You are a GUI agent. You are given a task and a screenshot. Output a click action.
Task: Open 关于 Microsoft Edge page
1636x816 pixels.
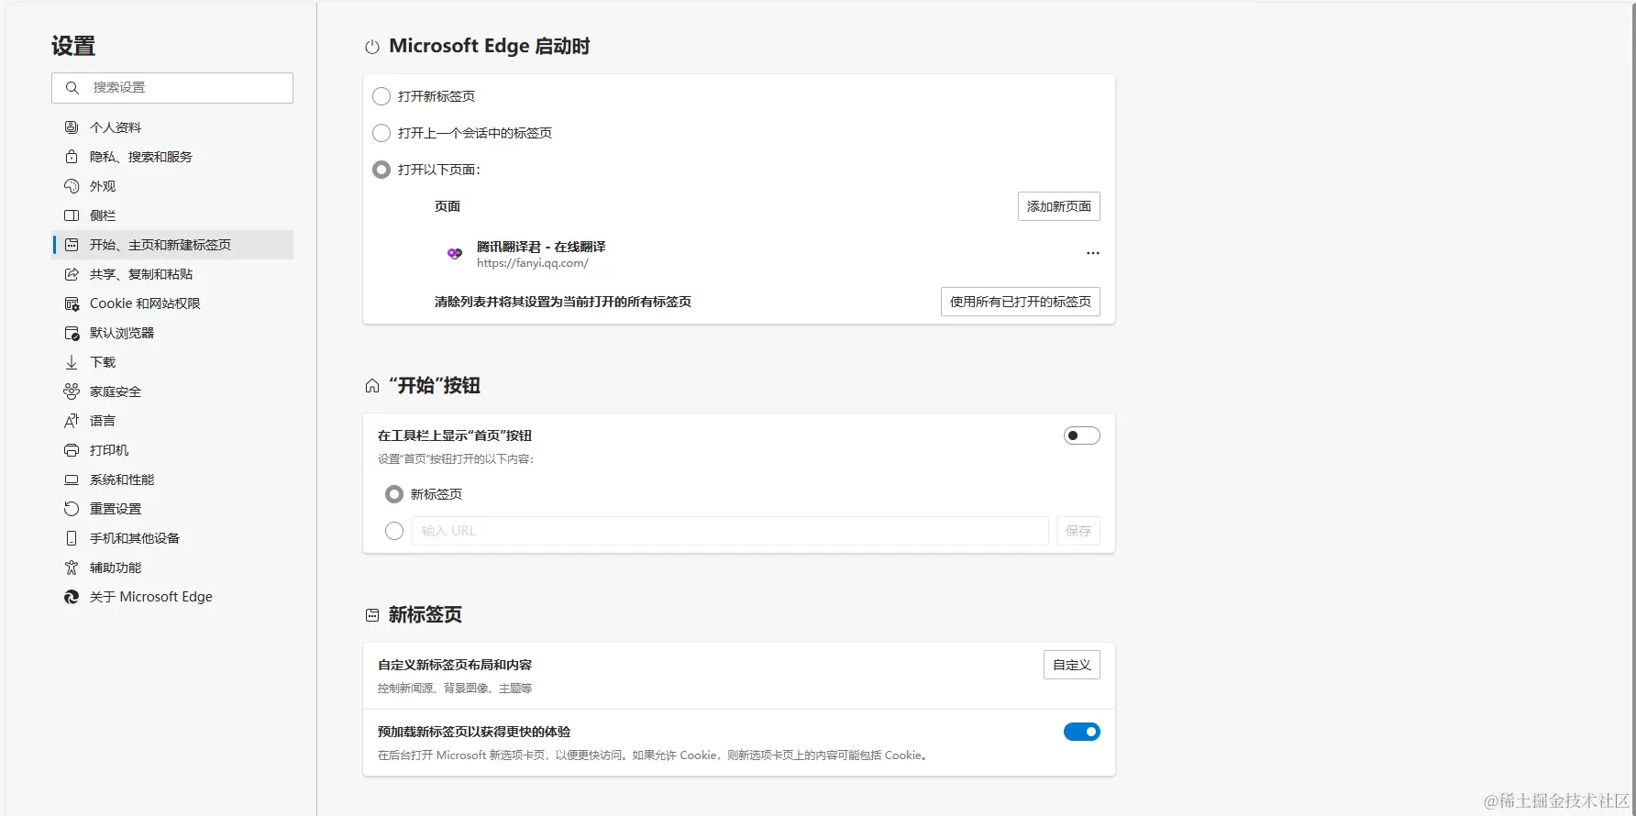point(172,597)
